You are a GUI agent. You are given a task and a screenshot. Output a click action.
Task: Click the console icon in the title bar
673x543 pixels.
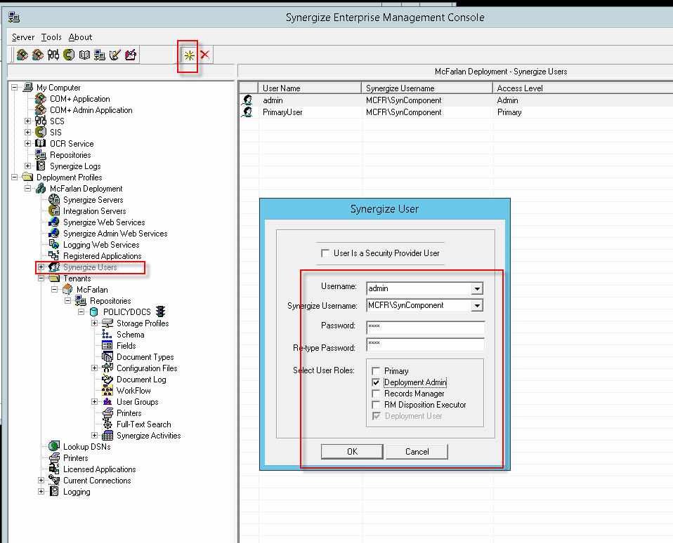click(x=14, y=17)
